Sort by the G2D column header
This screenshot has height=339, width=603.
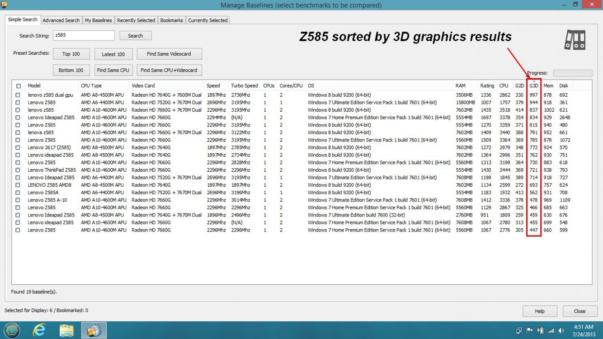pos(520,86)
